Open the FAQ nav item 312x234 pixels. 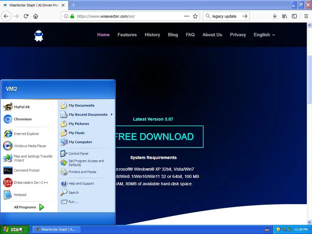[190, 35]
